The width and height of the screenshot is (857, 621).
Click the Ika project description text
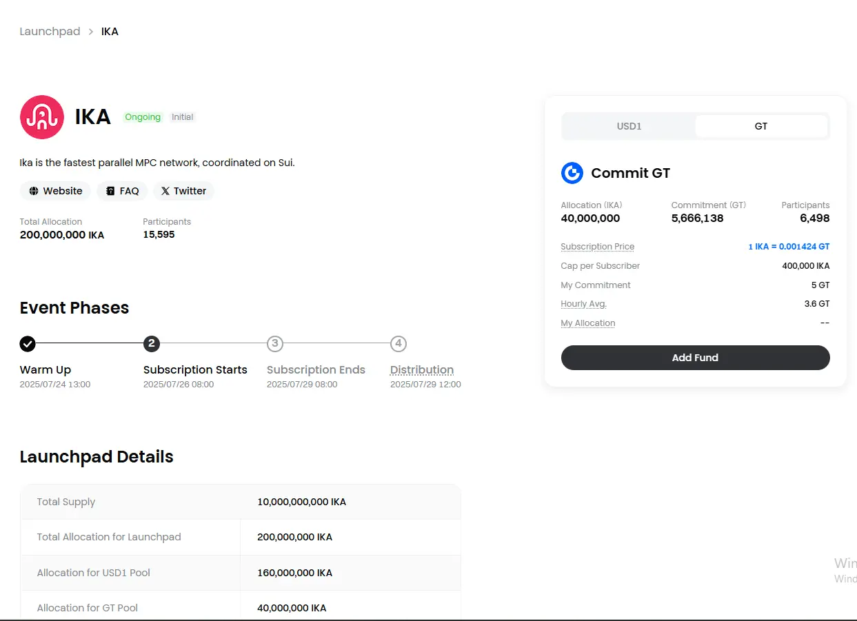point(157,163)
